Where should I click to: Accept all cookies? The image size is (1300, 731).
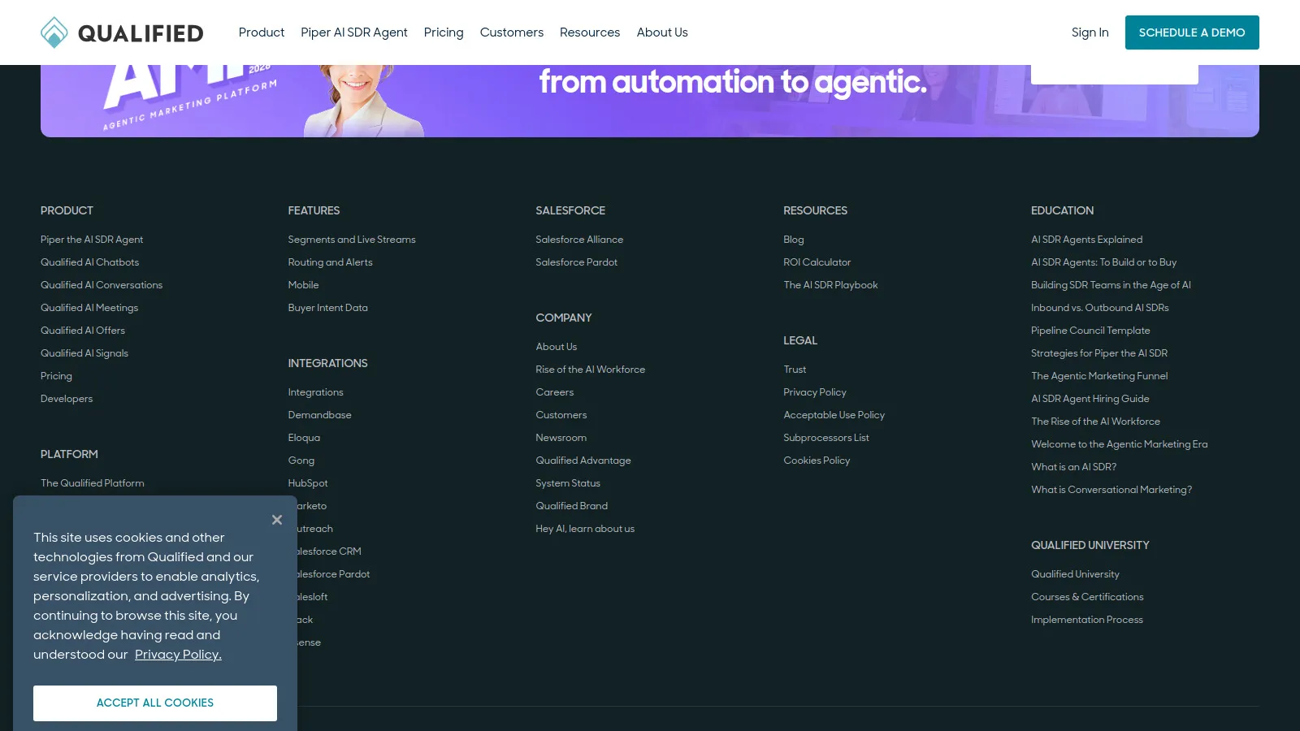155,703
